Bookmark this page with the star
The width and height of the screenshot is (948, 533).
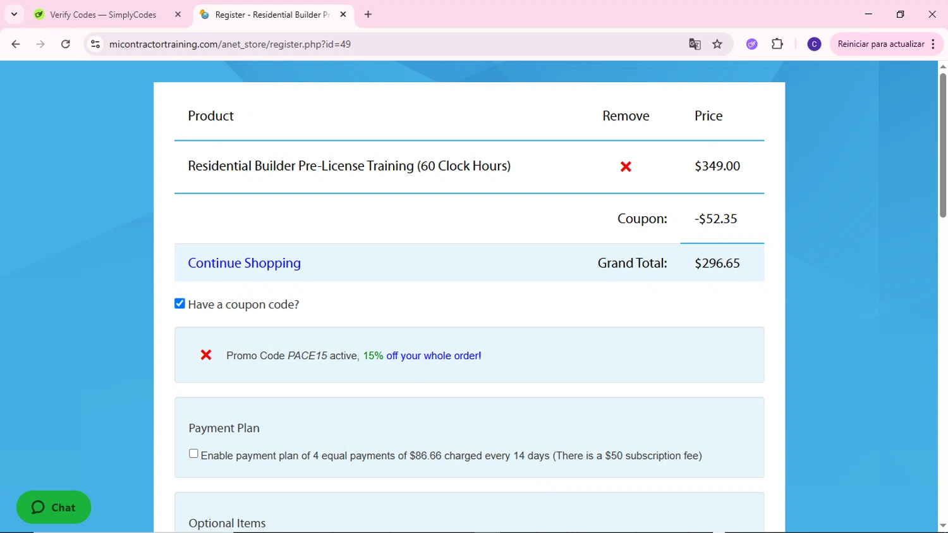click(x=717, y=44)
